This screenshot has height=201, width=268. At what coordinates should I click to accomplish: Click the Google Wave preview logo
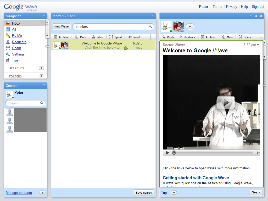[x=20, y=7]
